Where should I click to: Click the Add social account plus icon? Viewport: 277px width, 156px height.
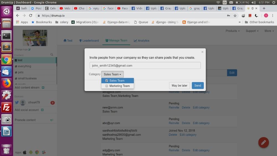pyautogui.click(x=42, y=110)
